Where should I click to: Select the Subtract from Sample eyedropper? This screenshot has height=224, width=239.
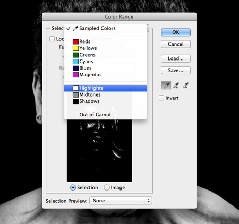point(185,85)
